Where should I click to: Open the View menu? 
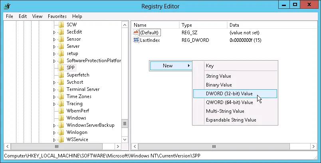pos(37,16)
